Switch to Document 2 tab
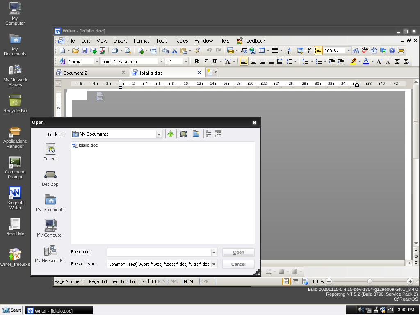Viewport: 420px width, 315px height. point(91,73)
